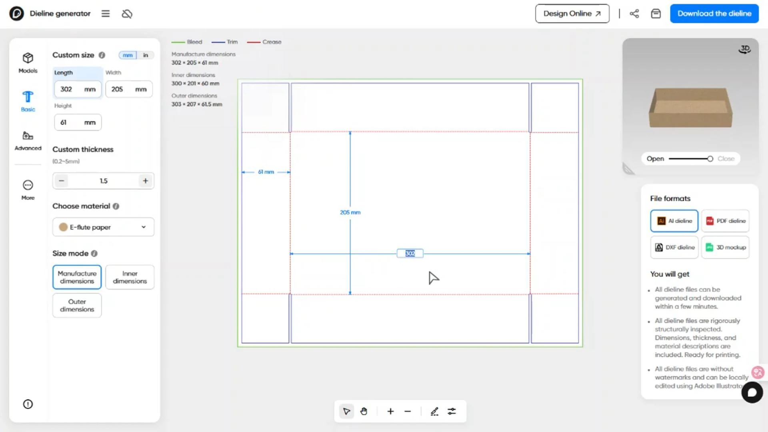Click manufacture dimensions value 302 × 205 × 61 mm

pyautogui.click(x=195, y=63)
